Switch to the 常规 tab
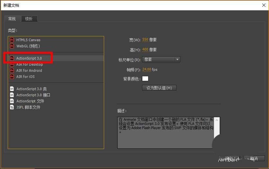The image size is (269, 169). tap(12, 19)
